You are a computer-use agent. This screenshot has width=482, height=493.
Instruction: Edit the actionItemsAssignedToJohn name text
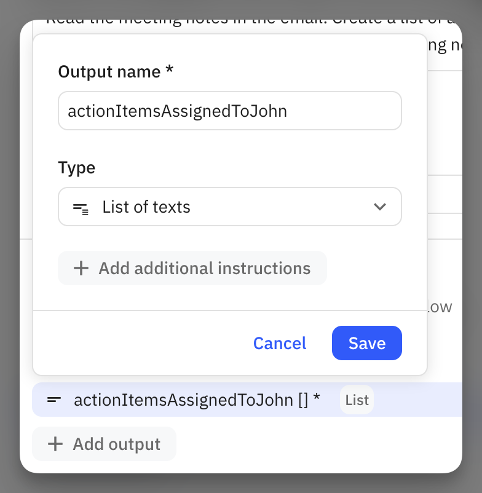tap(178, 111)
